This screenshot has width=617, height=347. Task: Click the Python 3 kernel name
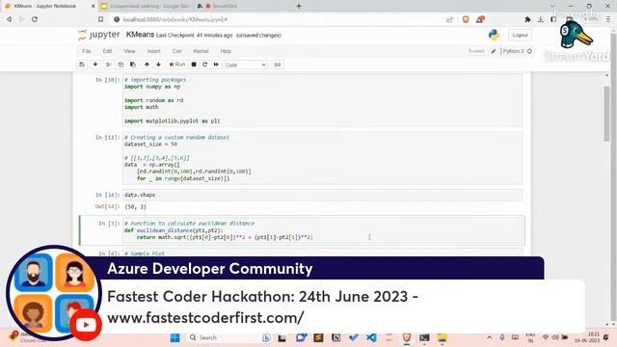(513, 51)
